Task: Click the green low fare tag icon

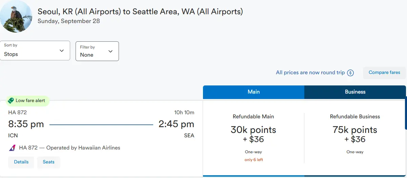Action: (11, 101)
